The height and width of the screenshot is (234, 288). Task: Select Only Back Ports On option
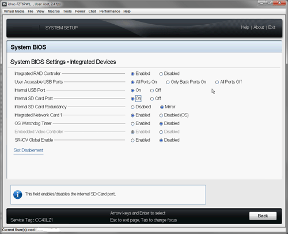168,82
